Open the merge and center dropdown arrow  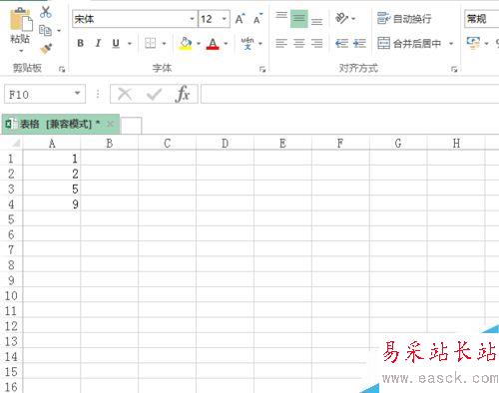coord(451,44)
